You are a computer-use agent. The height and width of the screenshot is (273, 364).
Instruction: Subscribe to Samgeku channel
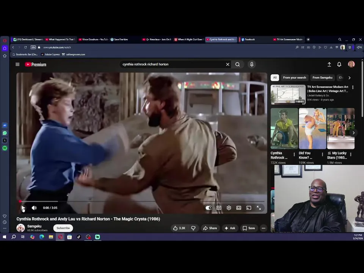coord(63,228)
